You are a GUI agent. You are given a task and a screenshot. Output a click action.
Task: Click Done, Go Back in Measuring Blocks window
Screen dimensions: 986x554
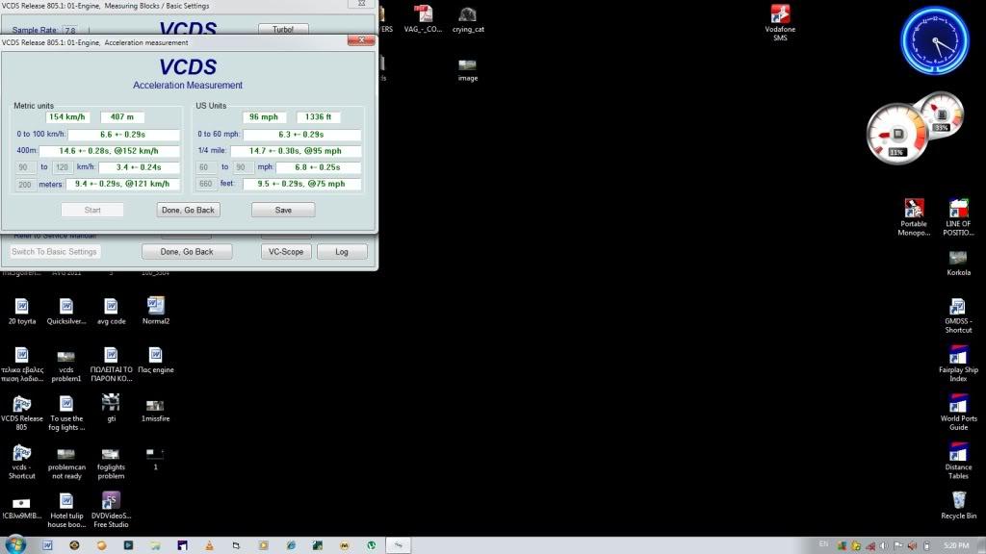pos(187,251)
